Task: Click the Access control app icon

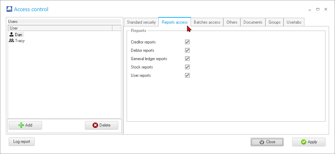Action: tap(9, 9)
